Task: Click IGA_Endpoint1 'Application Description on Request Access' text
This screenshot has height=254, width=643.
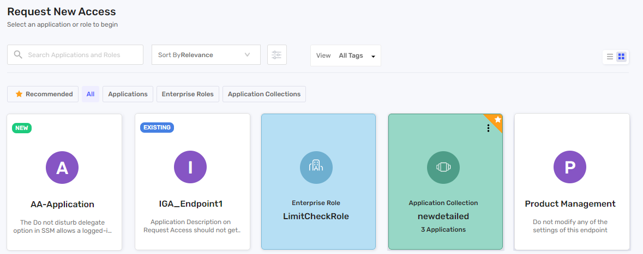Action: 192,226
